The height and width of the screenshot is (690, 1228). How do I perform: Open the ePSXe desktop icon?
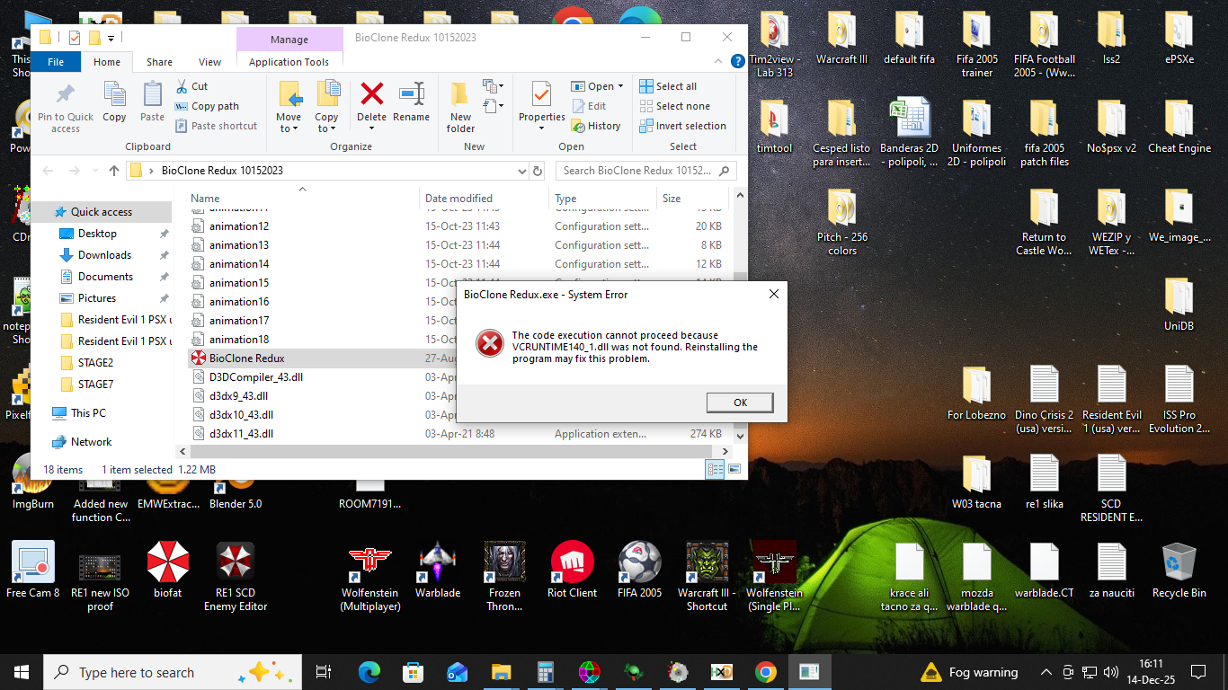coord(1179,39)
